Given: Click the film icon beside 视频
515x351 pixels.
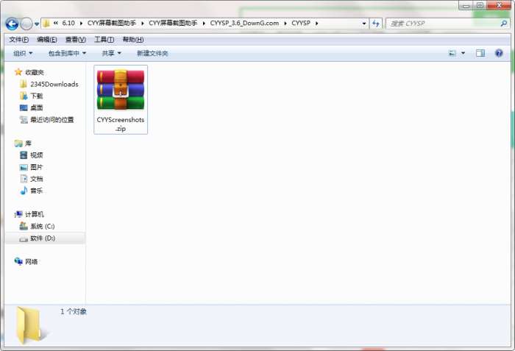Looking at the screenshot, I should (24, 155).
